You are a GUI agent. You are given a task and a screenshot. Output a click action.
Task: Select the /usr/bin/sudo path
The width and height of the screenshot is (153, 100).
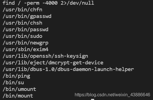[22, 36]
